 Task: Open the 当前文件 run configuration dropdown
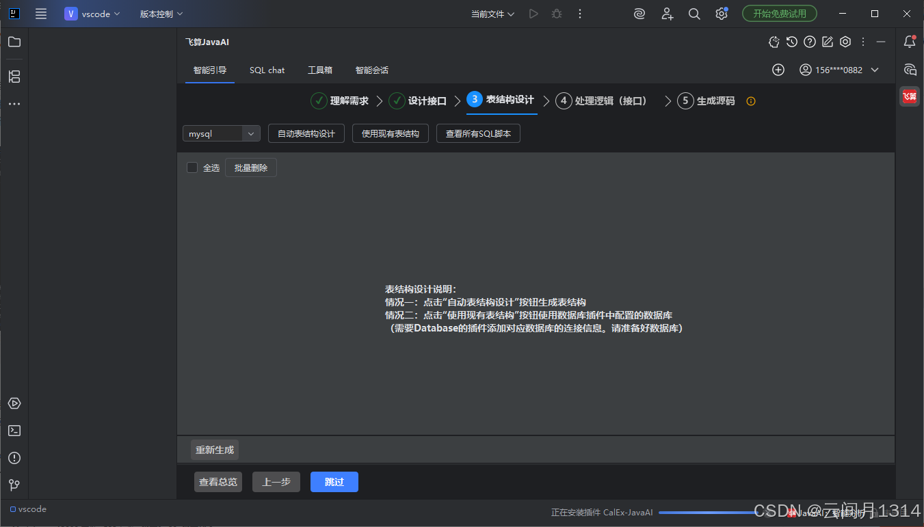pos(492,14)
